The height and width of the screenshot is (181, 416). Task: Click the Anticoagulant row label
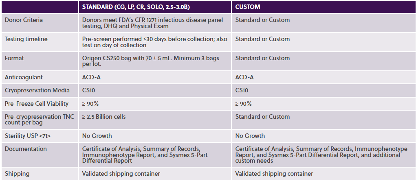point(24,77)
